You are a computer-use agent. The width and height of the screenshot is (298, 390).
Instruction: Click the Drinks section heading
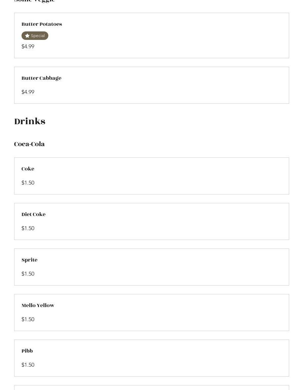30,121
